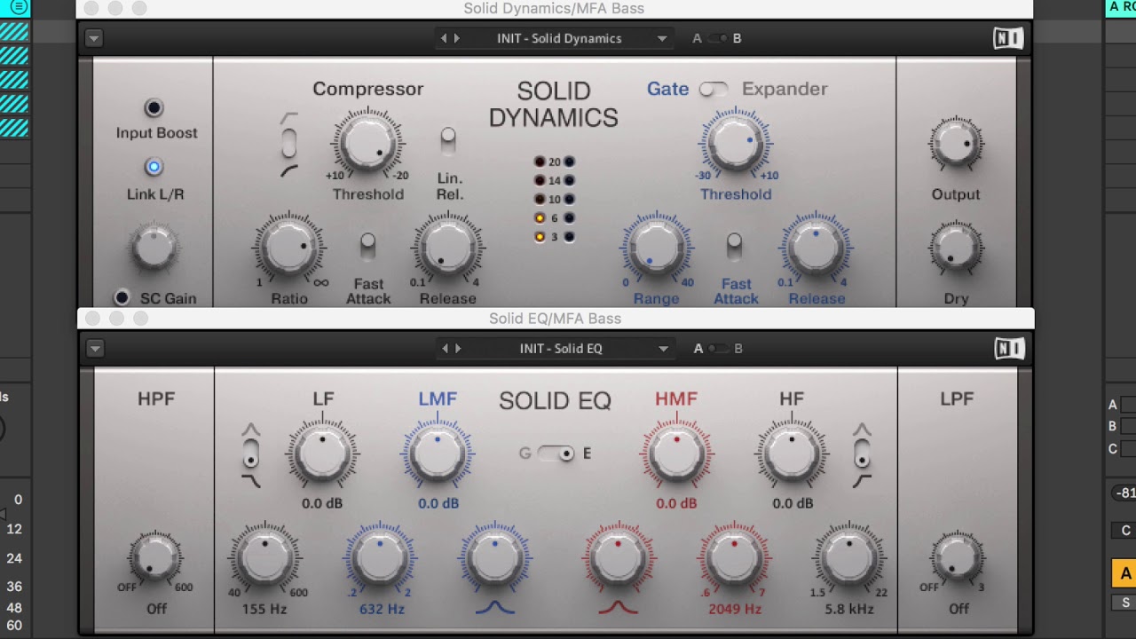This screenshot has height=639, width=1136.
Task: Toggle the Input Boost button
Action: 154,107
